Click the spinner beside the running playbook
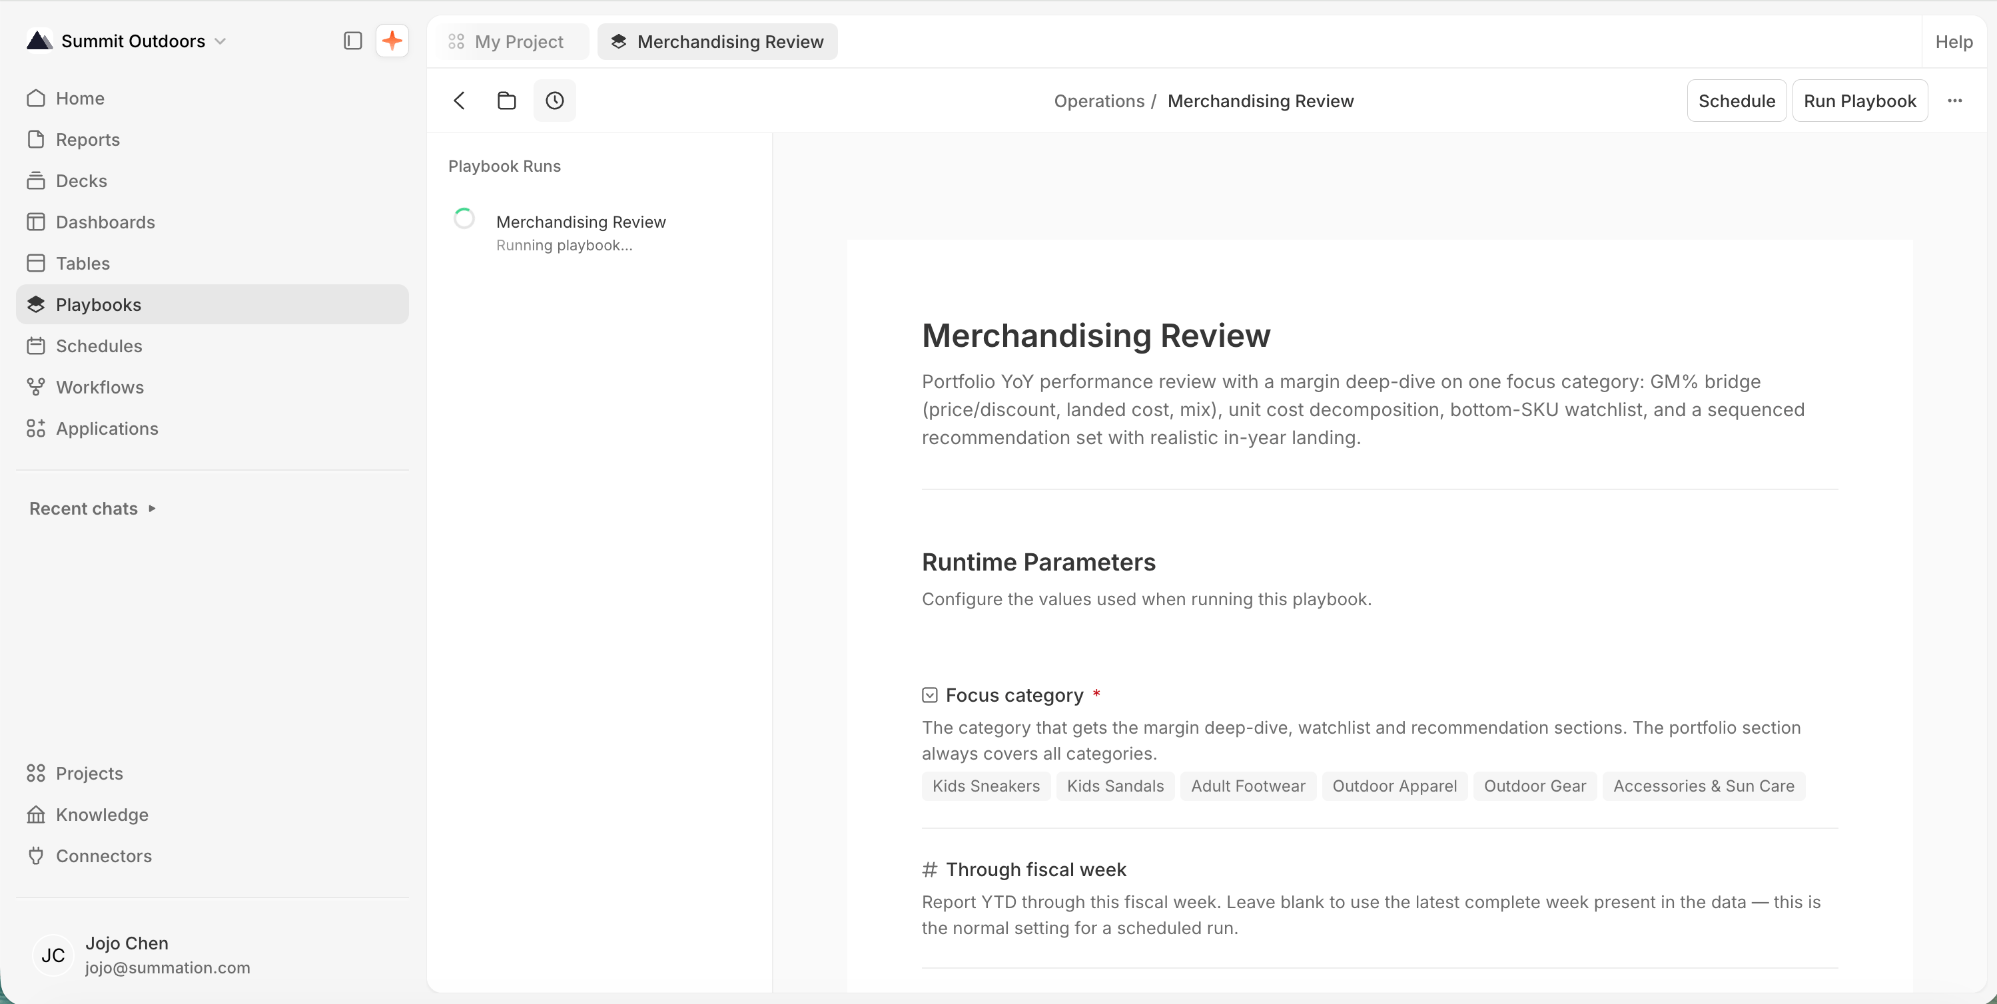This screenshot has width=1997, height=1004. tap(464, 219)
